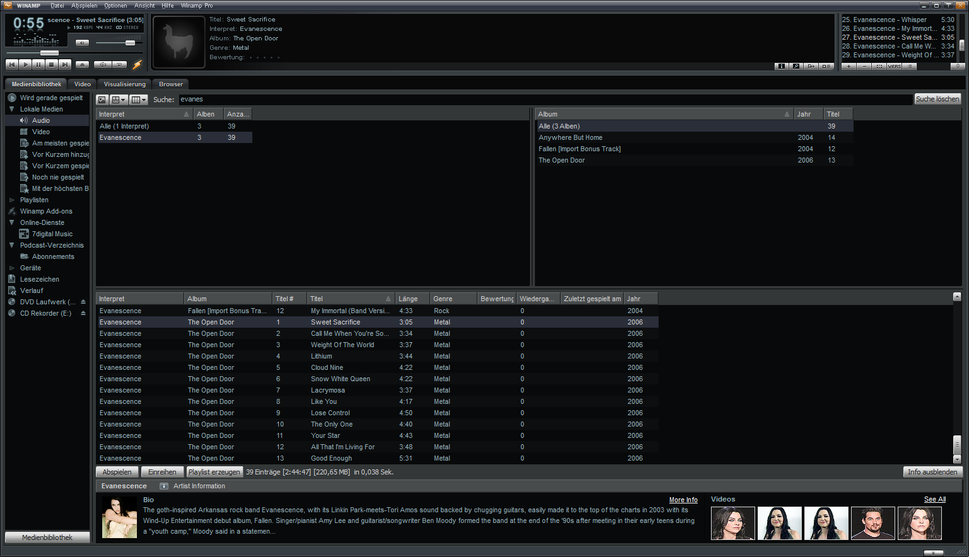
Task: Open 7digital Music online service
Action: pyautogui.click(x=52, y=234)
